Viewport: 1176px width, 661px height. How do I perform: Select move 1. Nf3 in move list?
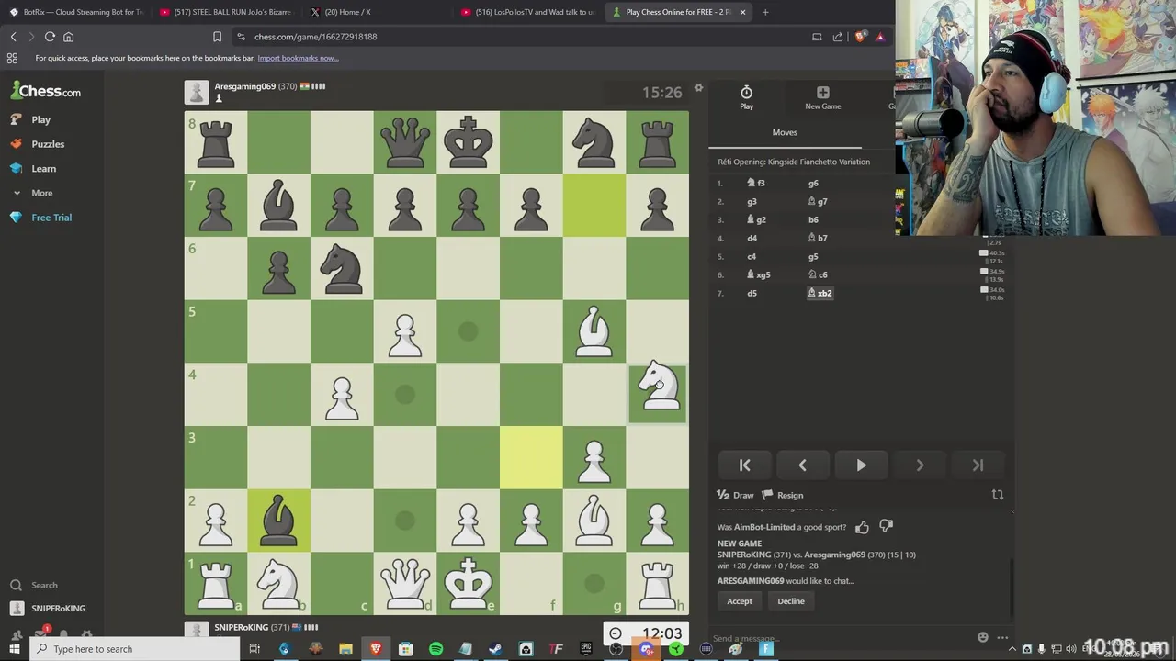(757, 183)
